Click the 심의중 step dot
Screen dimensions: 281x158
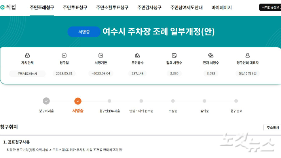click(205, 101)
